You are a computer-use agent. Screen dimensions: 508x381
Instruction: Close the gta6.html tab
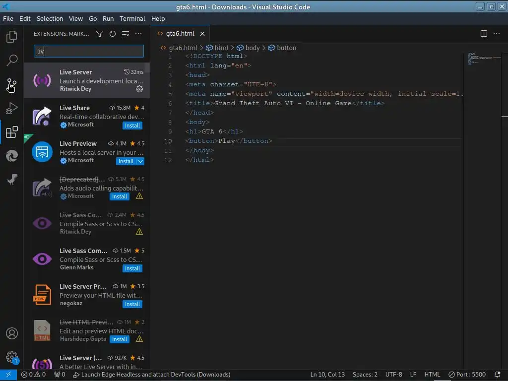(202, 34)
